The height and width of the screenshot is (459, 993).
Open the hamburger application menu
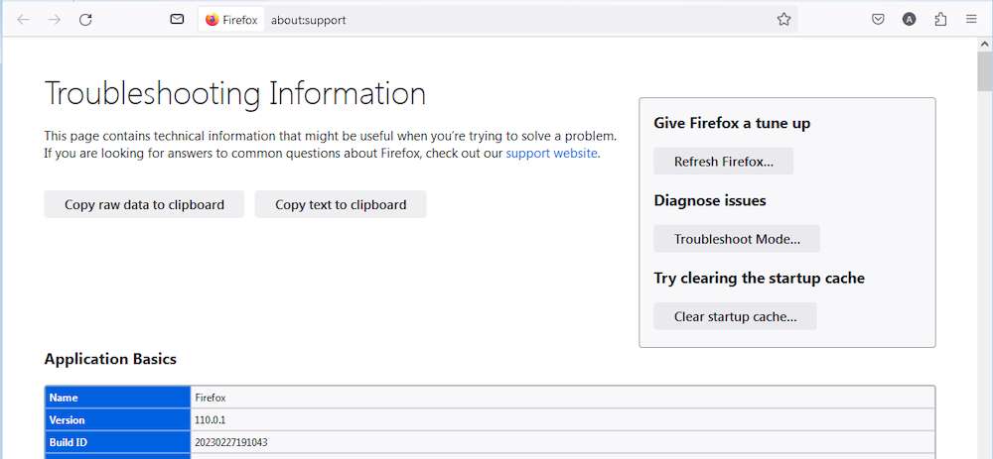971,20
